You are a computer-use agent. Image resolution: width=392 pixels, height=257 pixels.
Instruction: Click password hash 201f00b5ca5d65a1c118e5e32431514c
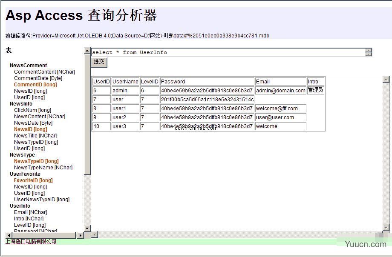tap(207, 100)
